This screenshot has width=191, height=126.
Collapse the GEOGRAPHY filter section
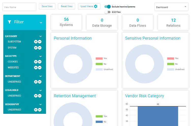[41, 104]
